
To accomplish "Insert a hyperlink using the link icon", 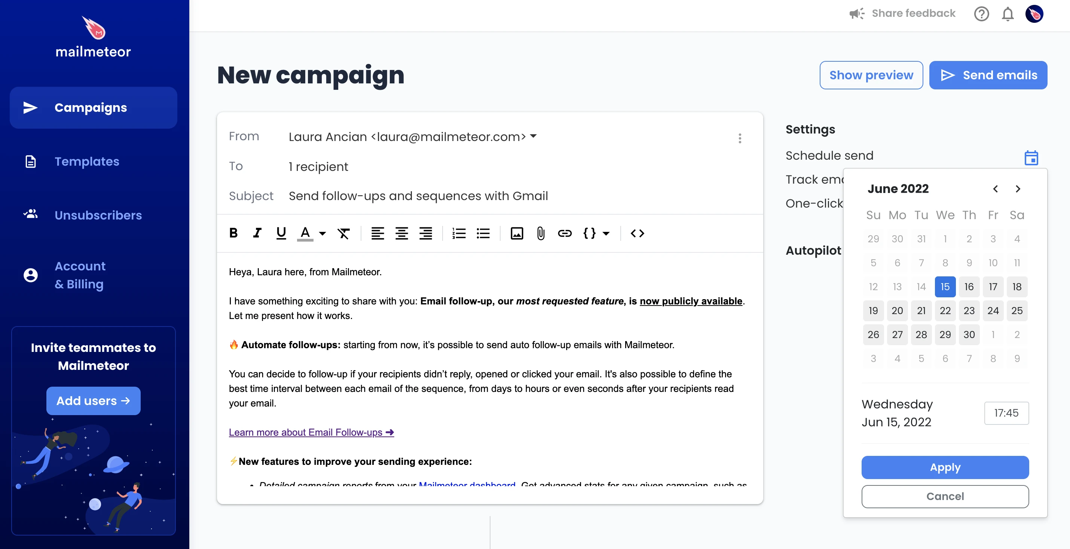I will coord(565,233).
